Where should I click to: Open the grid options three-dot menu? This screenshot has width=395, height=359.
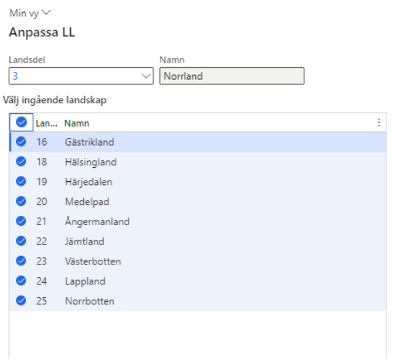coord(379,123)
